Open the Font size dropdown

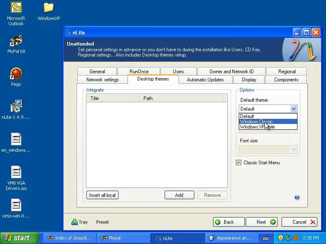pos(268,149)
